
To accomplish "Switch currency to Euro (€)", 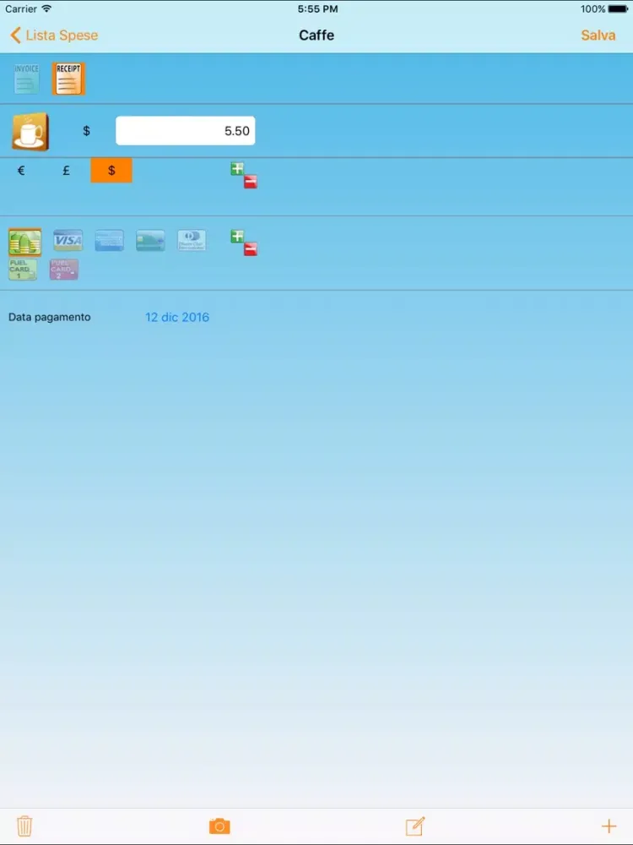I will pyautogui.click(x=21, y=171).
